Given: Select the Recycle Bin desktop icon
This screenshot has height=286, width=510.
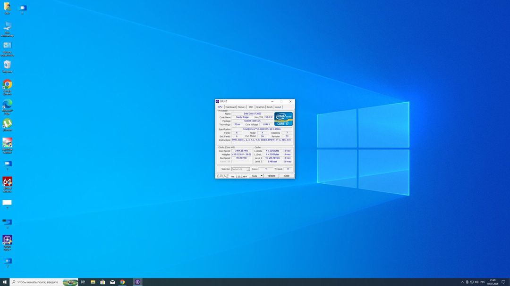Looking at the screenshot, I should click(x=7, y=65).
